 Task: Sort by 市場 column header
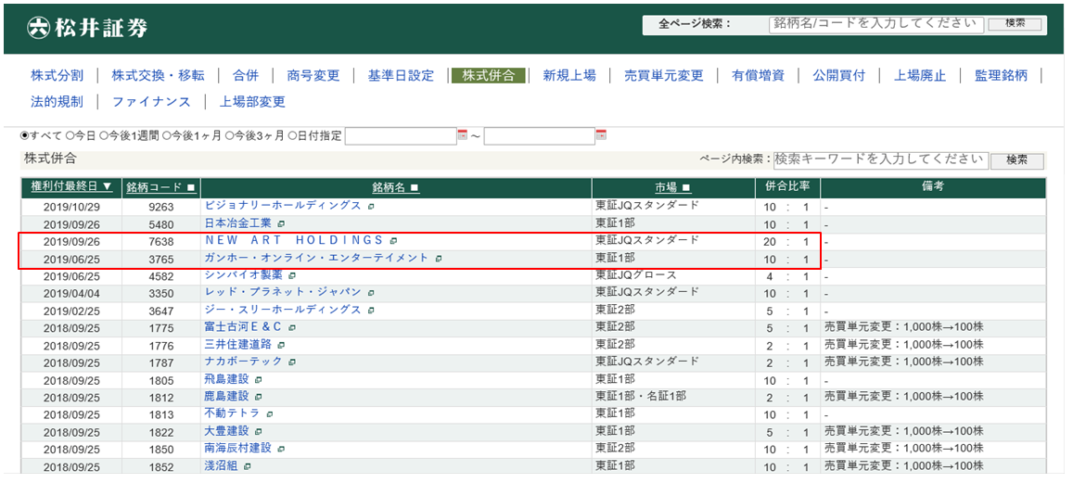point(673,186)
